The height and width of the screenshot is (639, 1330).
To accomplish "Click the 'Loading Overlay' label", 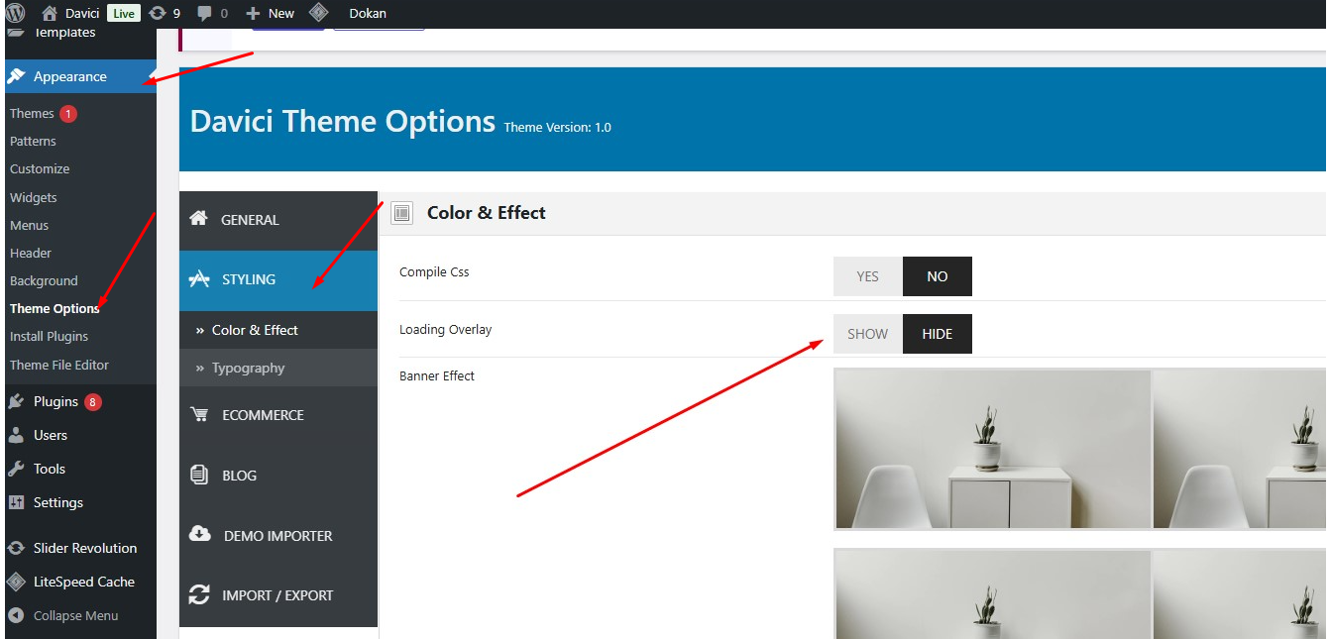I will point(446,329).
